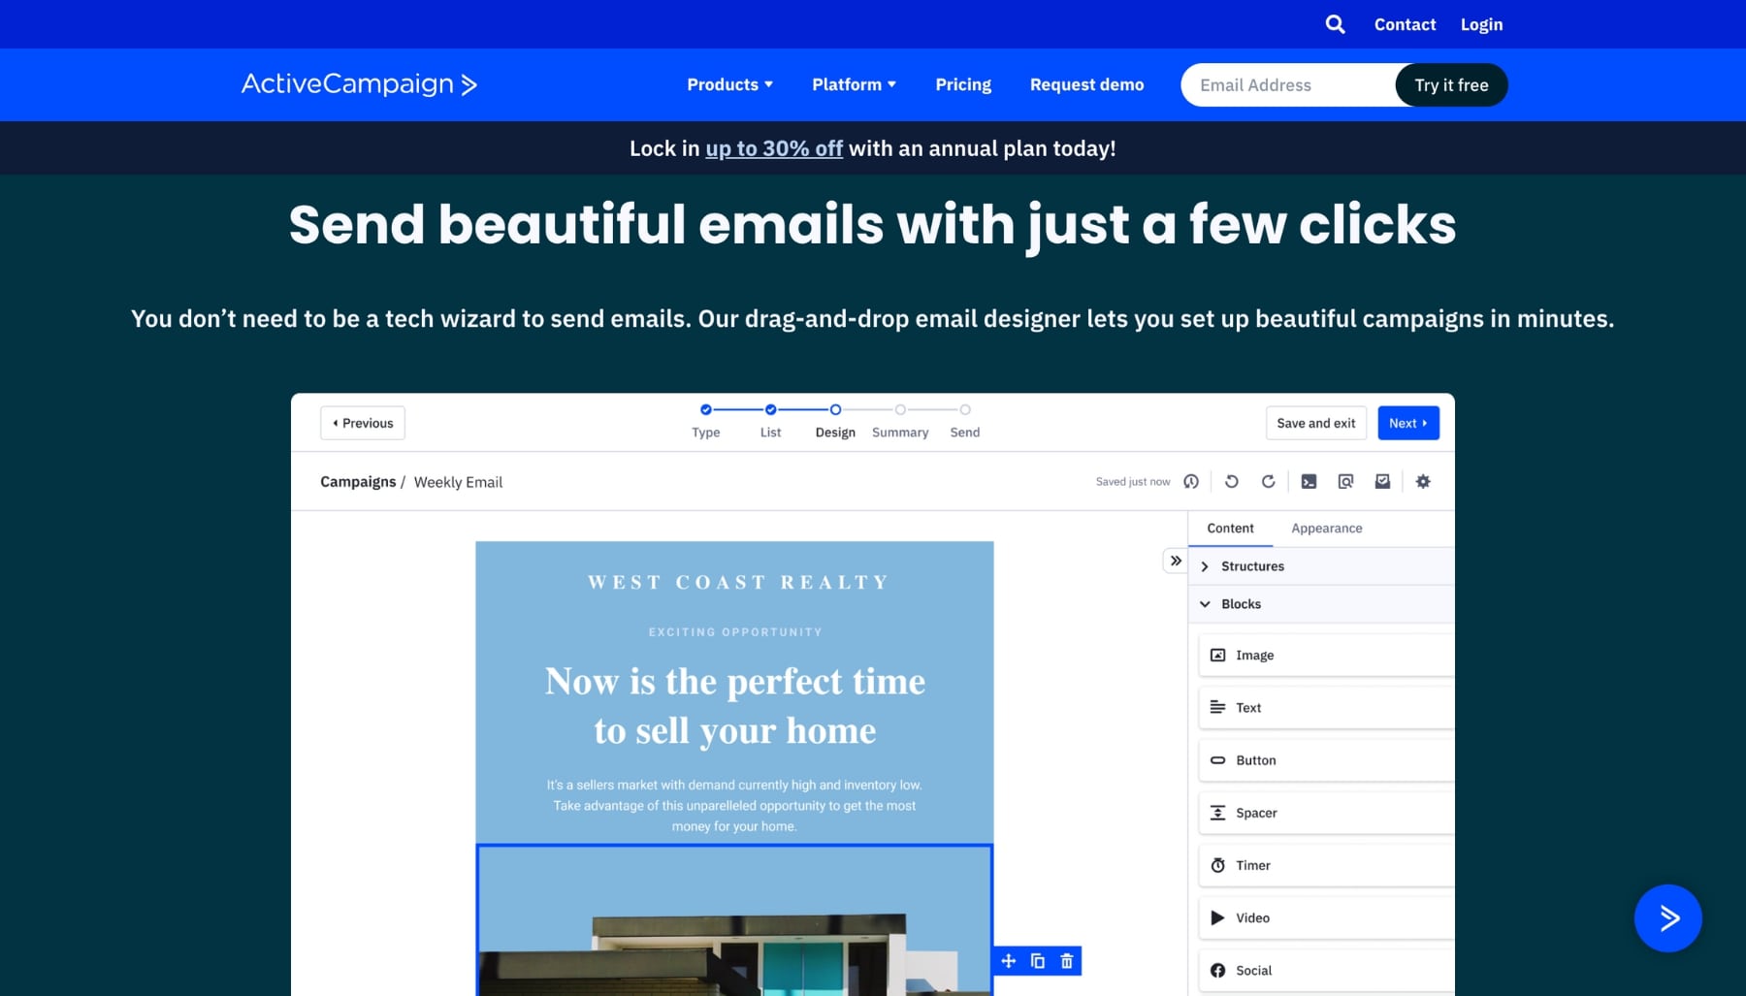Image resolution: width=1746 pixels, height=996 pixels.
Task: Collapse the sidebar with double chevron
Action: tap(1175, 561)
